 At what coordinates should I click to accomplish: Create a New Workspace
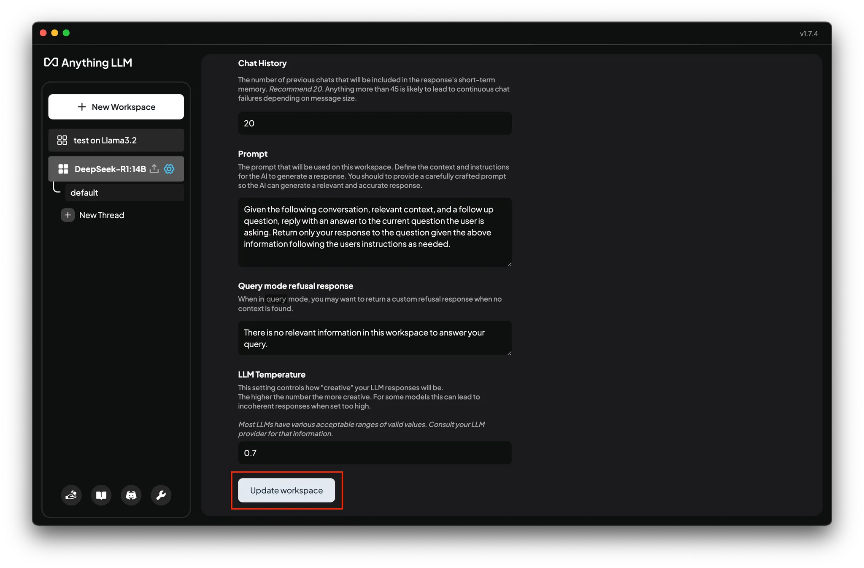[116, 107]
